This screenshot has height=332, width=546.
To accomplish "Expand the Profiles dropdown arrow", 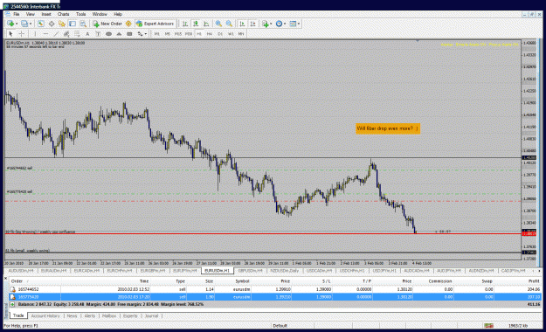I will 31,24.
